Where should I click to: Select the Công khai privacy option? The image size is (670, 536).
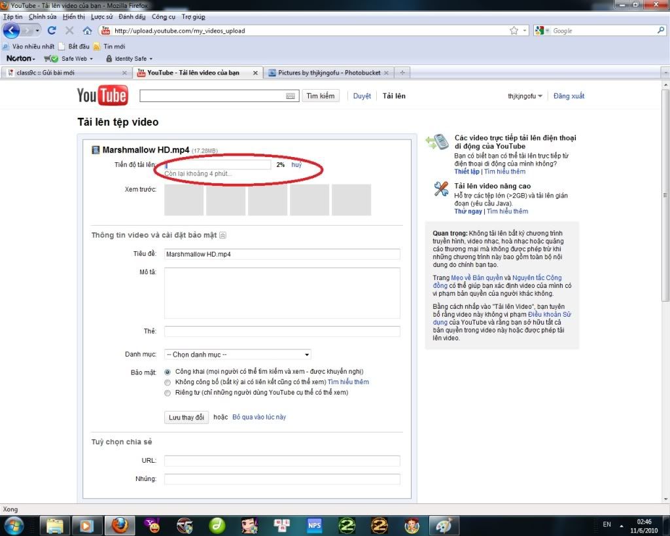167,372
